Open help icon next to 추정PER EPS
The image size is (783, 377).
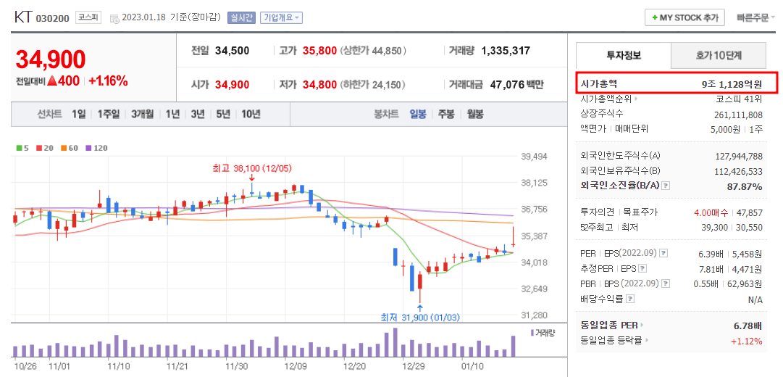pos(642,269)
